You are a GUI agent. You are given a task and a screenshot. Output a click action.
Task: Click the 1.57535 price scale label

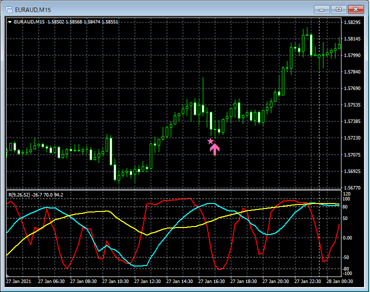tap(352, 105)
